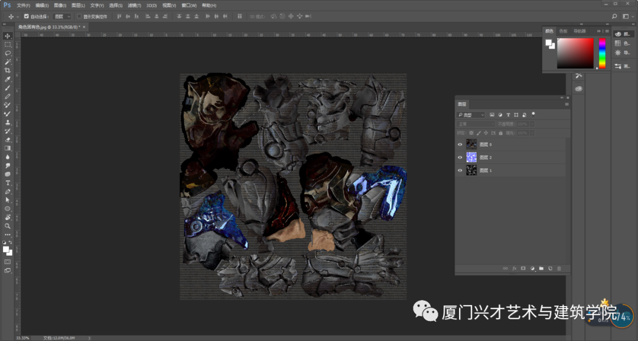Adjust the rainbow hue slider
This screenshot has width=638, height=341.
tap(602, 53)
